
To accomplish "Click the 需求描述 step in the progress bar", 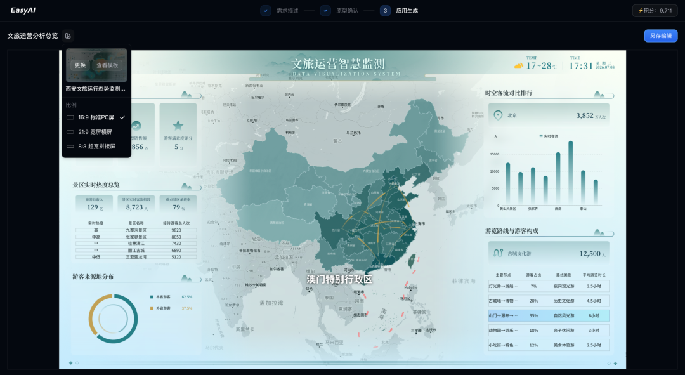I will (x=287, y=11).
